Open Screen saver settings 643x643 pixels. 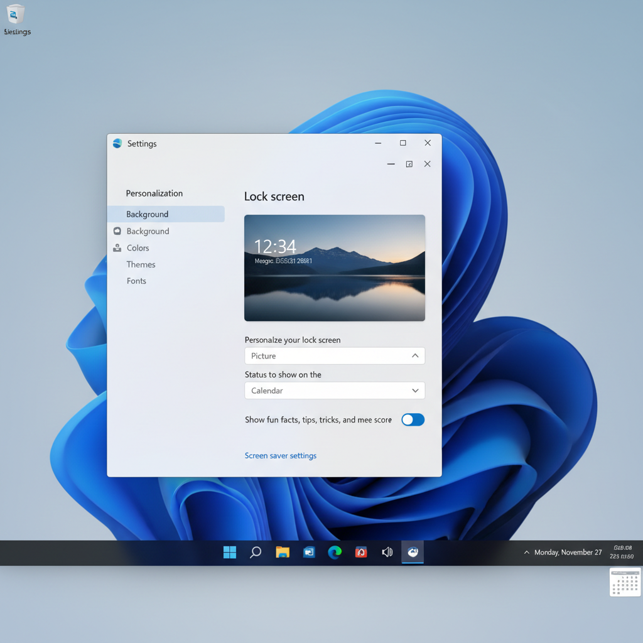tap(280, 455)
